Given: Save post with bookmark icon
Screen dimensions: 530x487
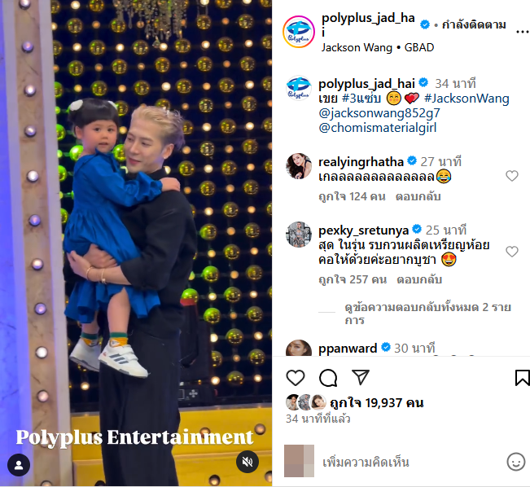Looking at the screenshot, I should coord(522,377).
